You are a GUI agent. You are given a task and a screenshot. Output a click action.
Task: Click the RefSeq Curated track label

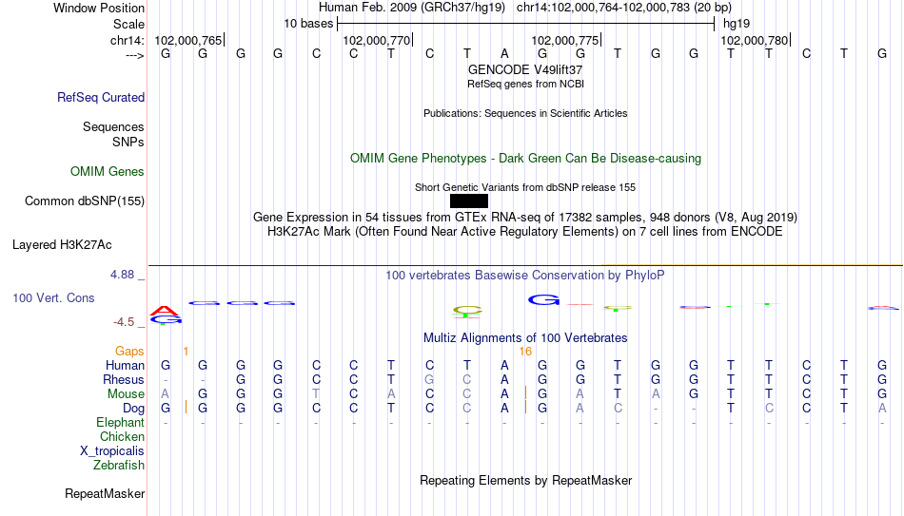coord(100,97)
